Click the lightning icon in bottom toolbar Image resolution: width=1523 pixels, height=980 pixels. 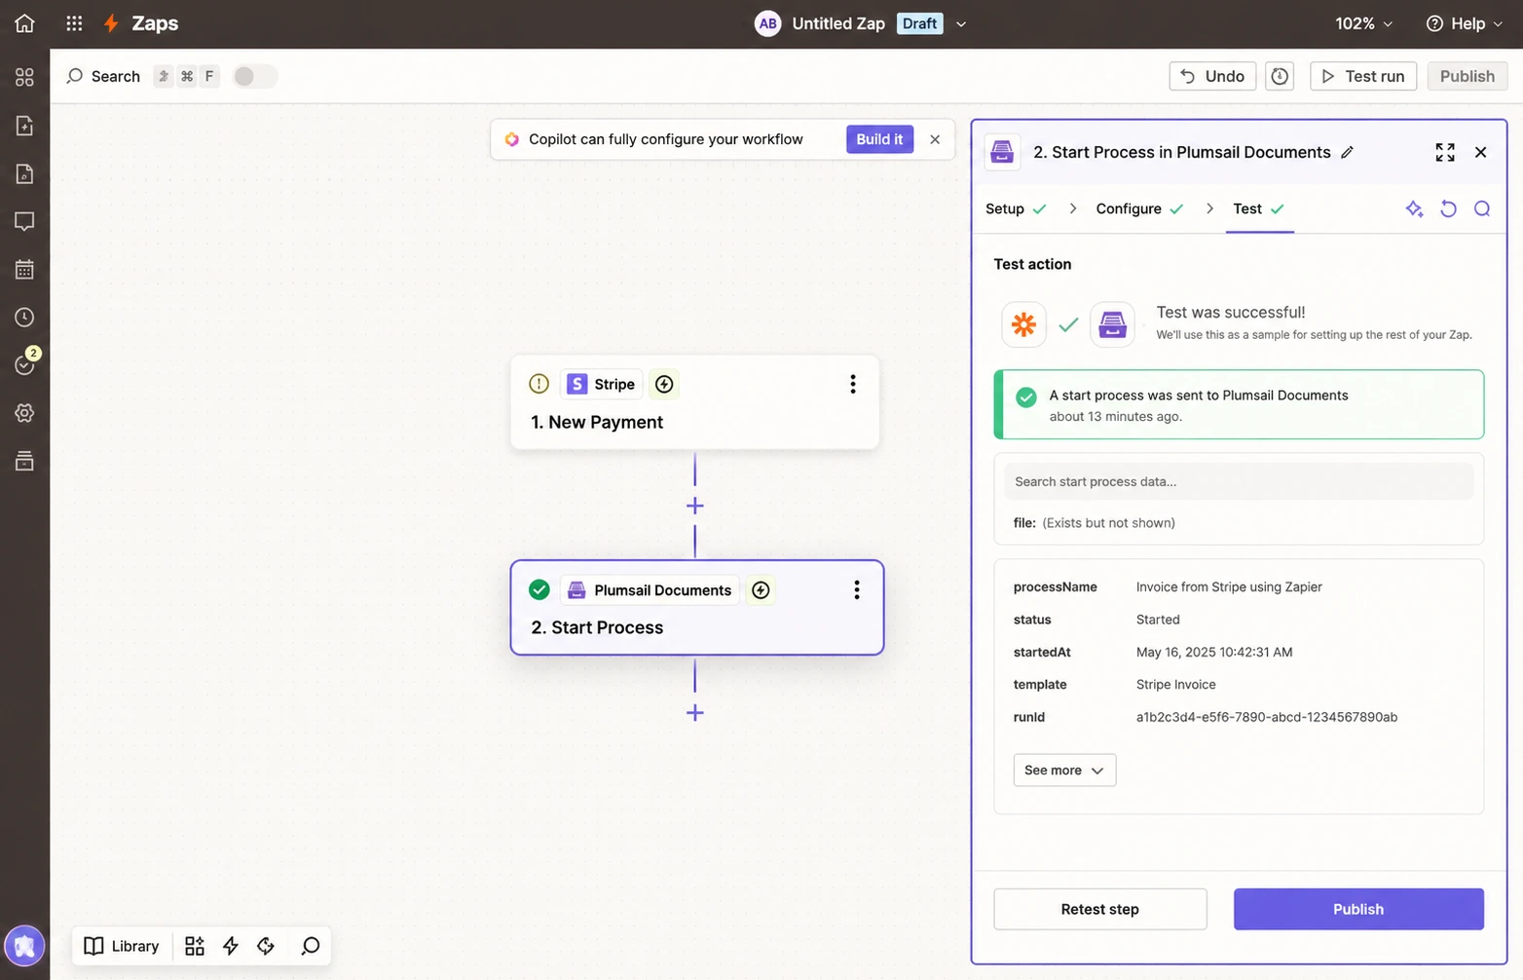231,946
